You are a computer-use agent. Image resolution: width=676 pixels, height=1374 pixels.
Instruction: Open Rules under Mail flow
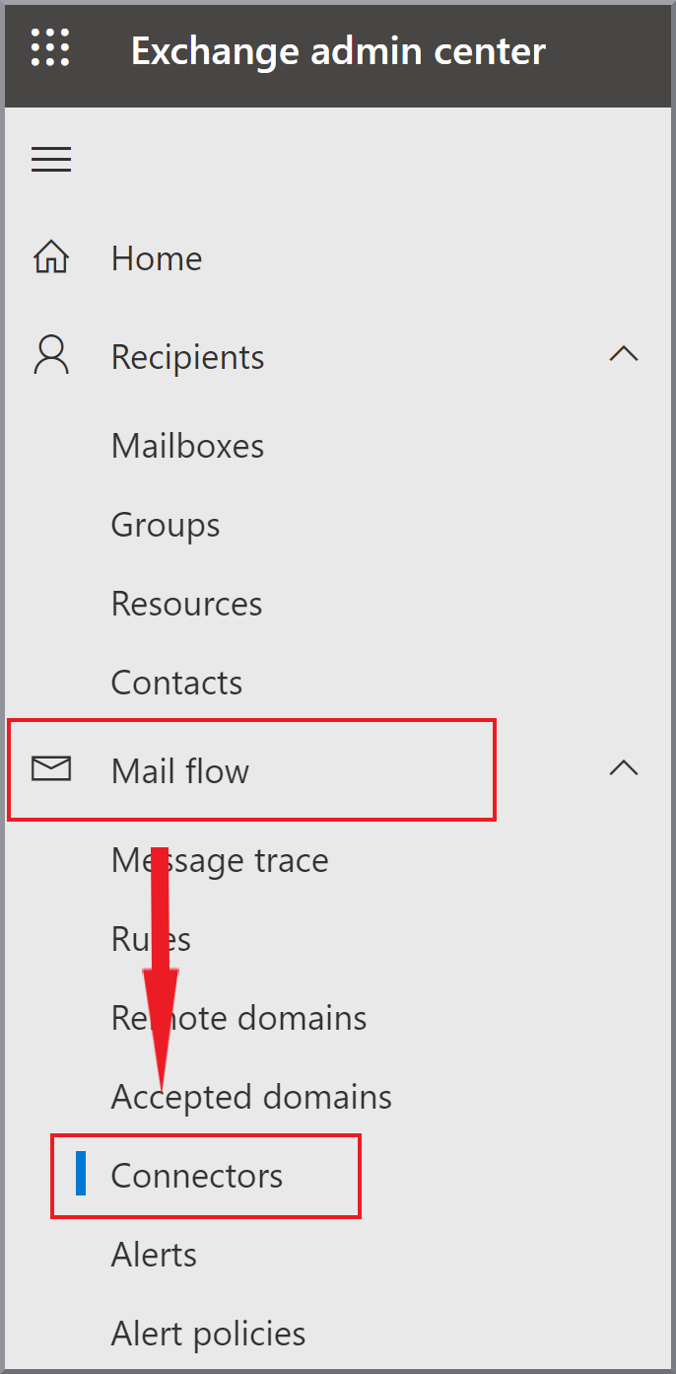click(151, 939)
